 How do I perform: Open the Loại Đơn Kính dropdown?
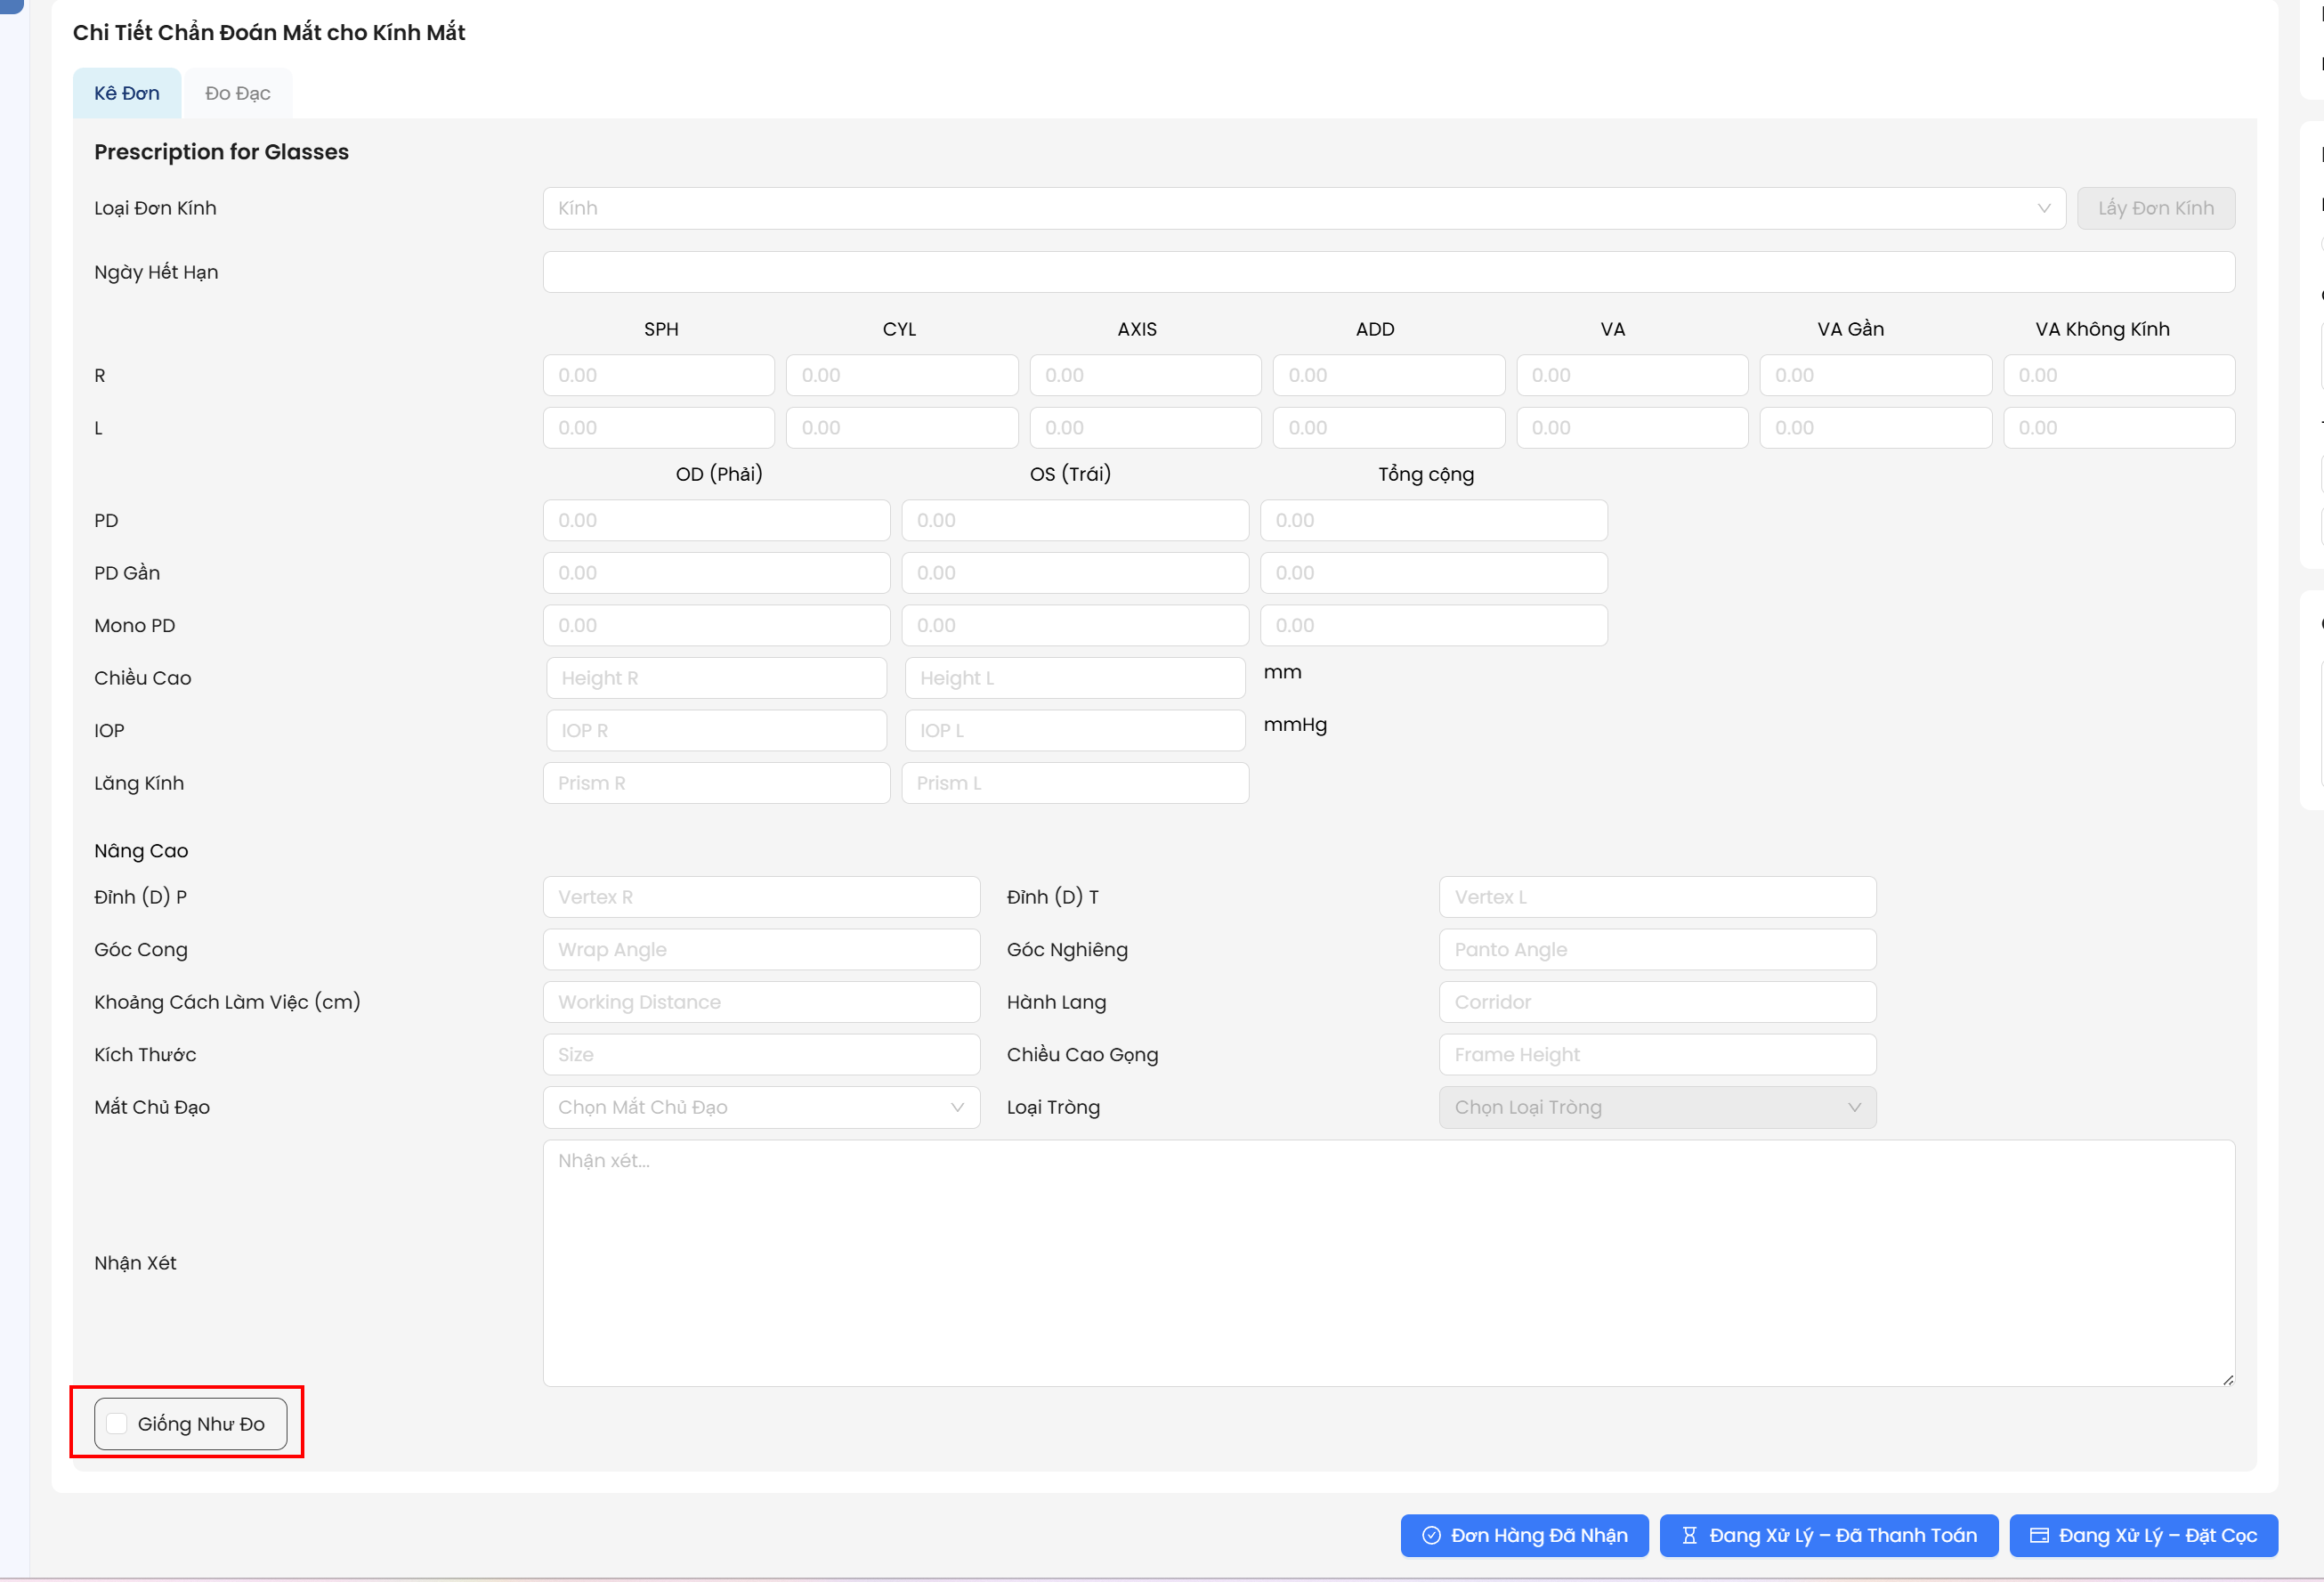[1304, 208]
